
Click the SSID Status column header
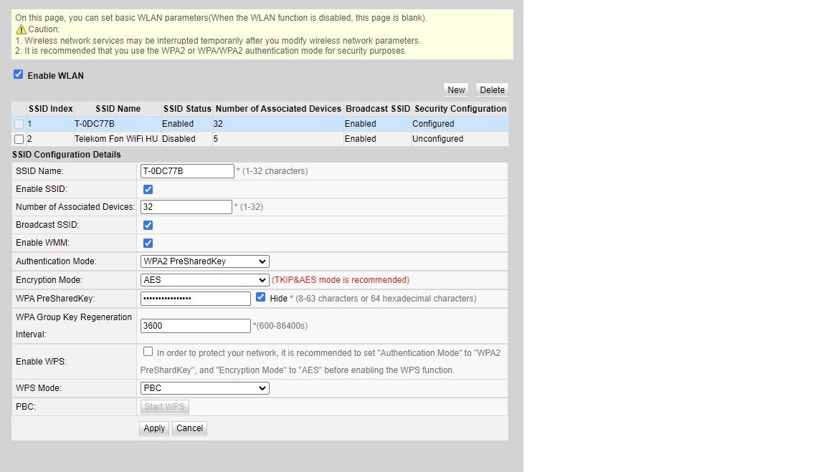coord(187,109)
